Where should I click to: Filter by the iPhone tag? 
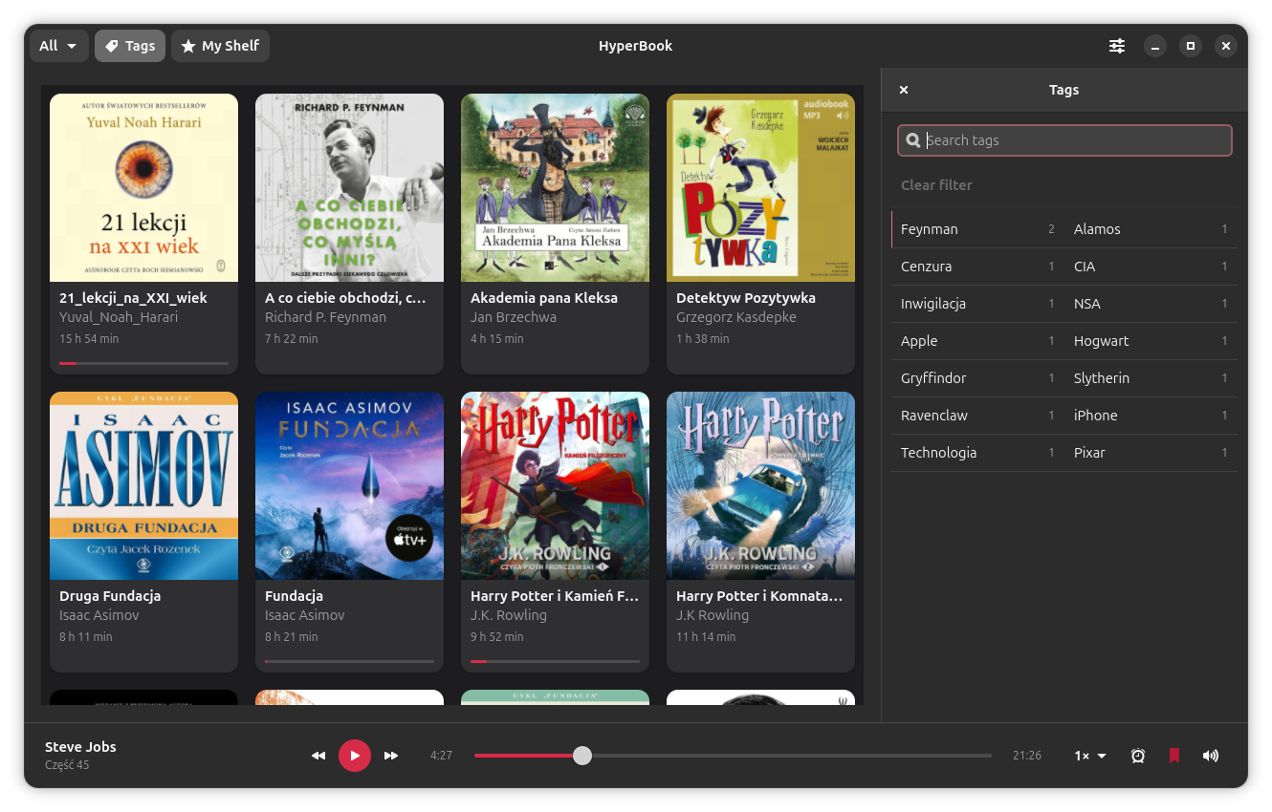coord(1151,416)
